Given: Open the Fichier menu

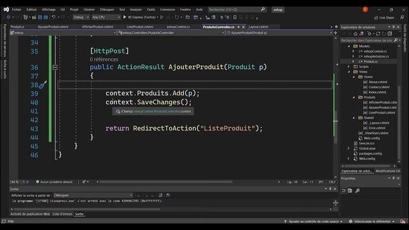Looking at the screenshot, I should coord(17,10).
